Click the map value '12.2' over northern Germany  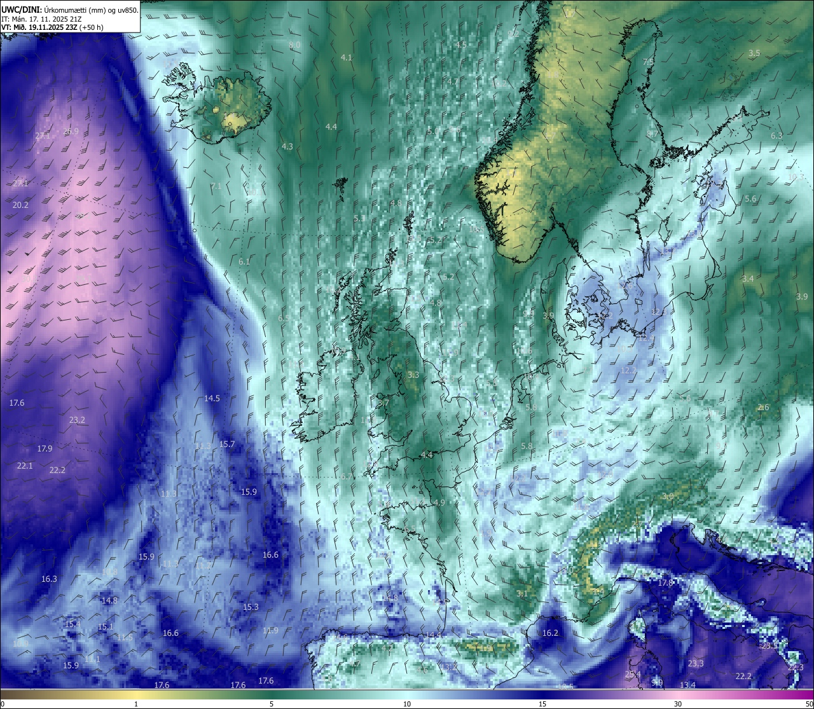pyautogui.click(x=628, y=371)
